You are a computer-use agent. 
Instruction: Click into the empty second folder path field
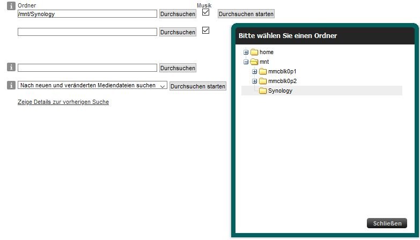(x=87, y=32)
